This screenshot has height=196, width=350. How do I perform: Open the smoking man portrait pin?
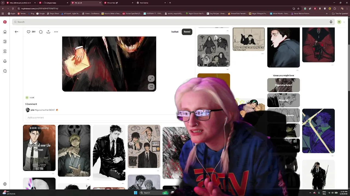[x=283, y=47]
